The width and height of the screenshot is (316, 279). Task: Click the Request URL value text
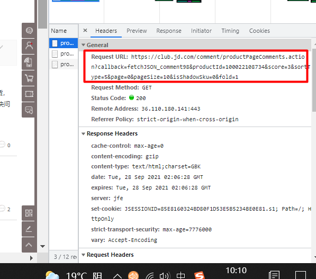[x=201, y=67]
